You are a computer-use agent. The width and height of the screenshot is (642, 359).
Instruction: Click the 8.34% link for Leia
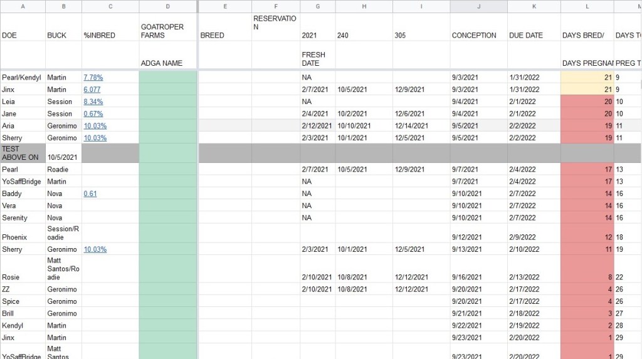coord(93,101)
